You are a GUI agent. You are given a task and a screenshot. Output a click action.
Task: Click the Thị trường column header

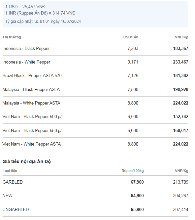pyautogui.click(x=12, y=37)
